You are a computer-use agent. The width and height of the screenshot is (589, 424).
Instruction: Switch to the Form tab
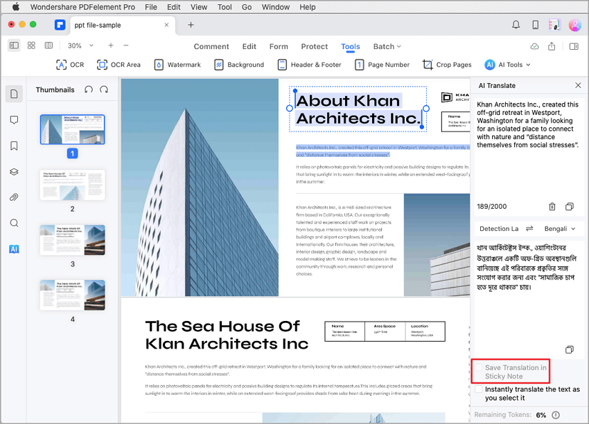point(279,46)
